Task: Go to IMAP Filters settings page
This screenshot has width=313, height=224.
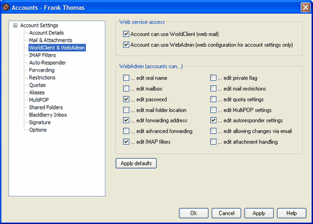Action: pos(42,55)
